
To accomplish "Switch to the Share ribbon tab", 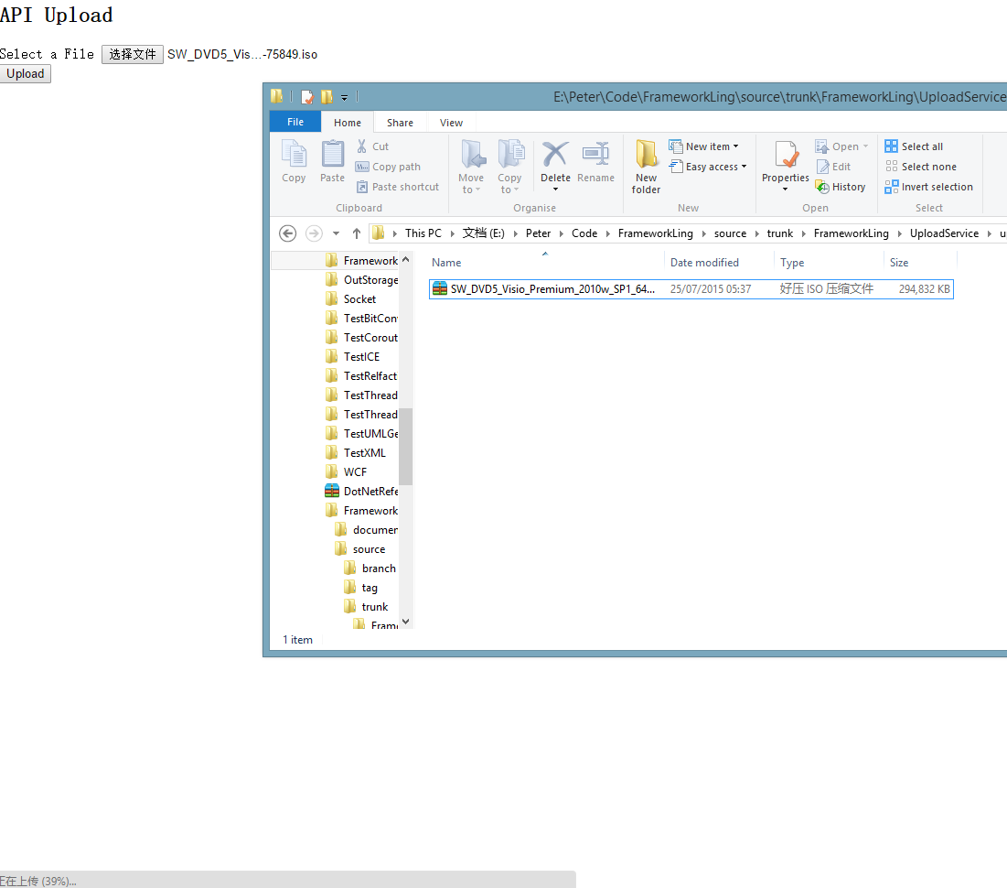I will point(400,122).
